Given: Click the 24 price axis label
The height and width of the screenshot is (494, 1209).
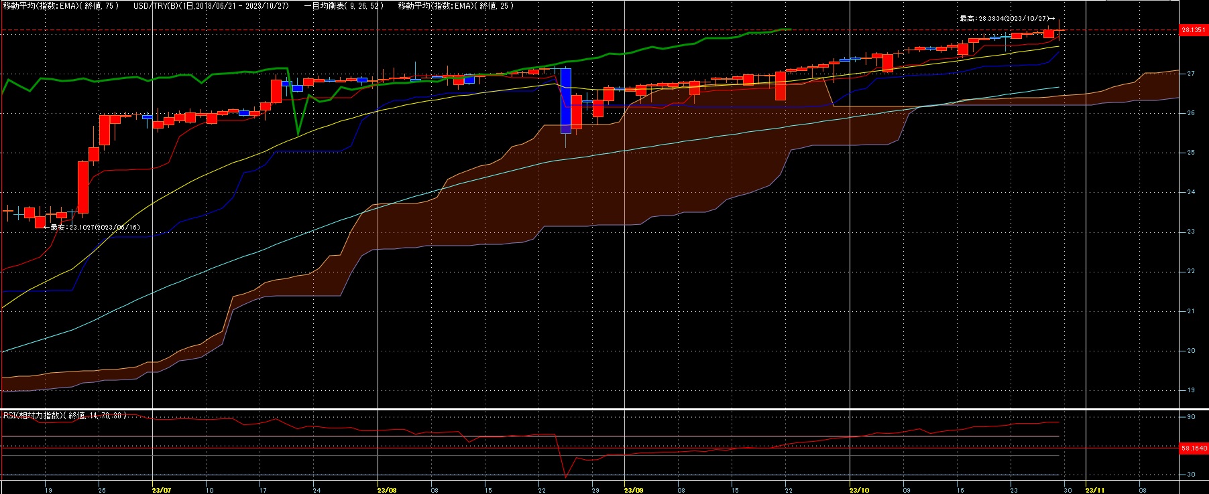Looking at the screenshot, I should pyautogui.click(x=1191, y=192).
